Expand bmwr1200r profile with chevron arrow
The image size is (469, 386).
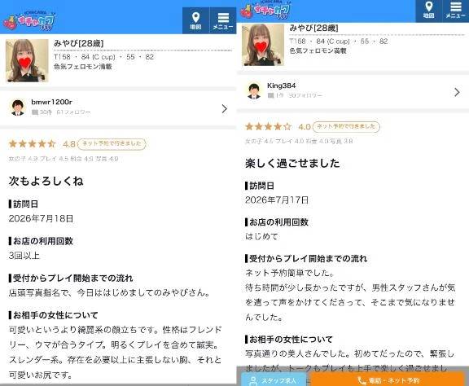[x=225, y=108]
